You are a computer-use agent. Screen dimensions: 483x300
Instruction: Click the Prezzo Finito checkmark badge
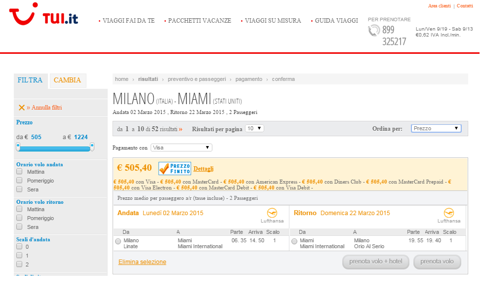coord(175,169)
